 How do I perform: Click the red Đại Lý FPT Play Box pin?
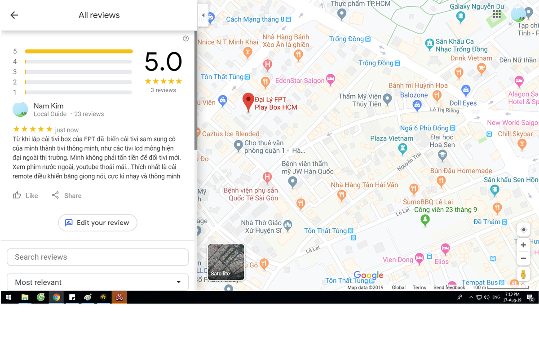point(248,102)
